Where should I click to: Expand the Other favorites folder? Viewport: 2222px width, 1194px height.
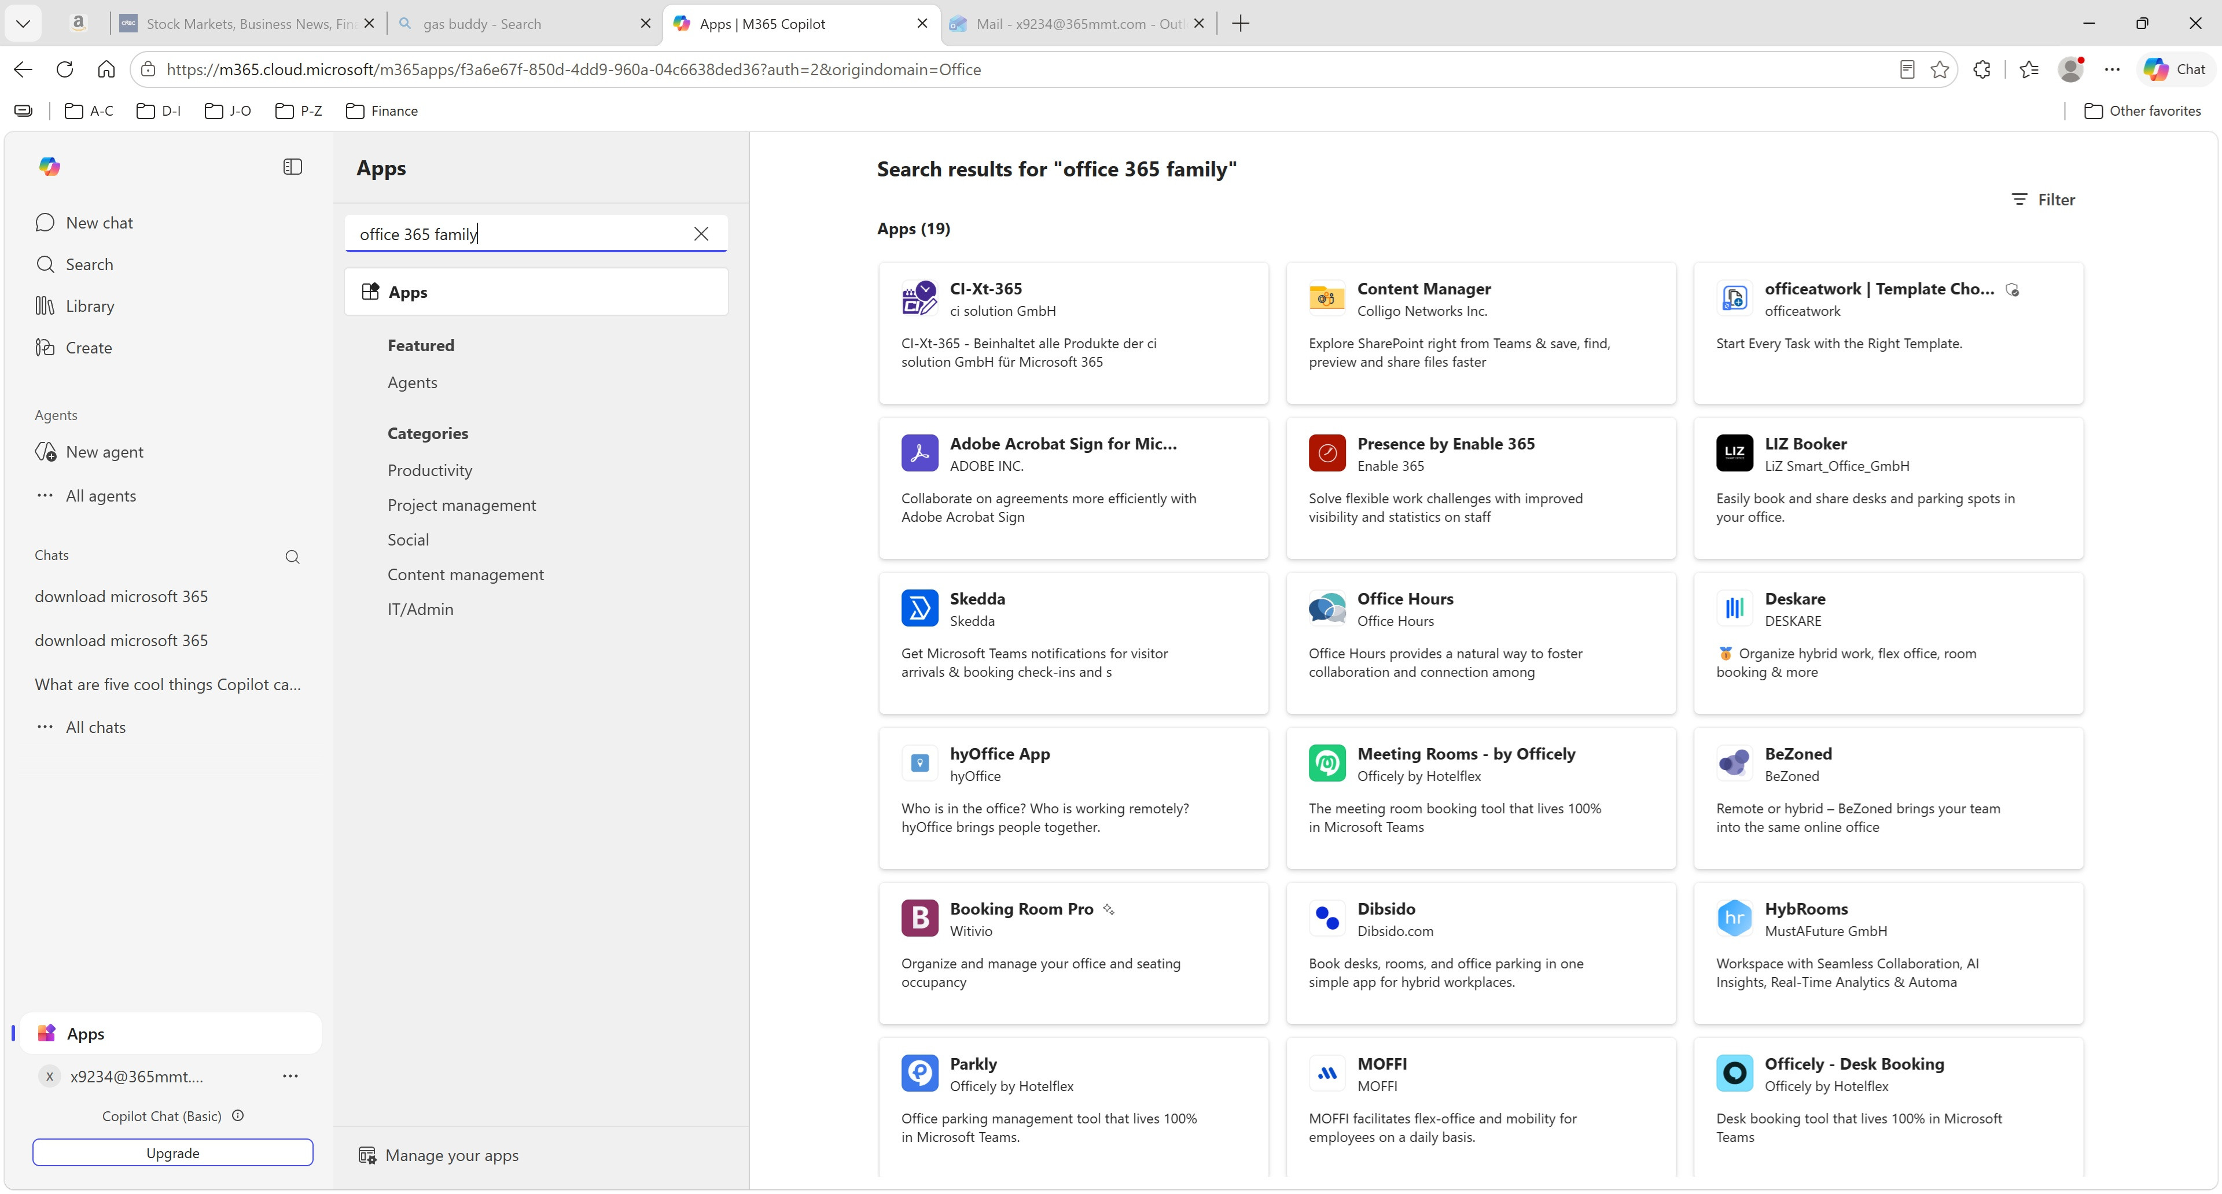2143,111
